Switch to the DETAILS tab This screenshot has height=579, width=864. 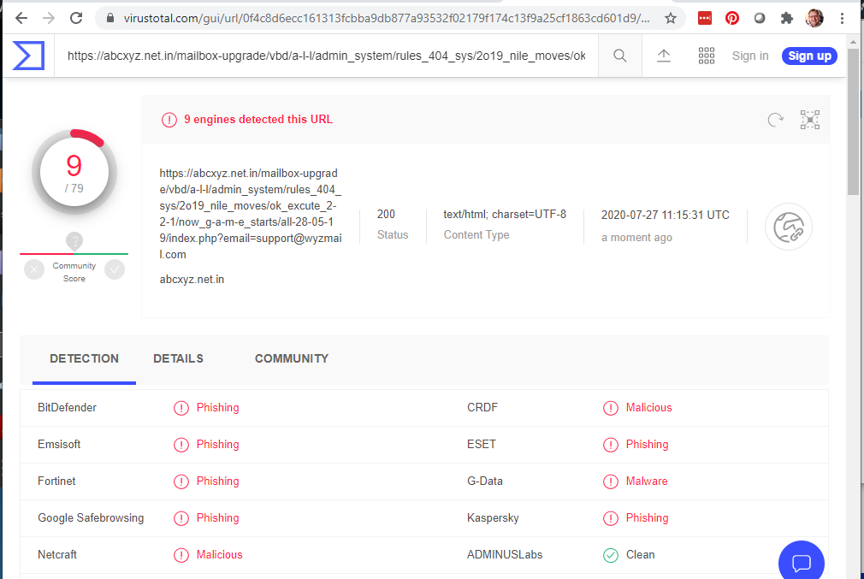pyautogui.click(x=178, y=358)
